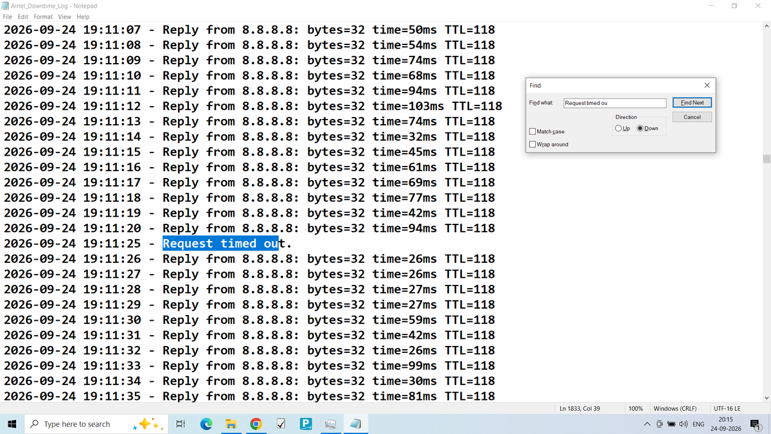Open the taskbar clock showing 20:15
771x434 pixels.
point(725,424)
